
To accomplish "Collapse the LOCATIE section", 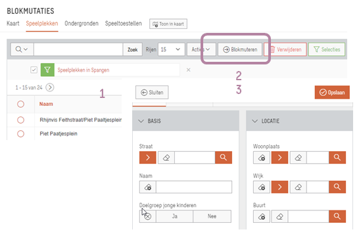I will click(x=255, y=121).
